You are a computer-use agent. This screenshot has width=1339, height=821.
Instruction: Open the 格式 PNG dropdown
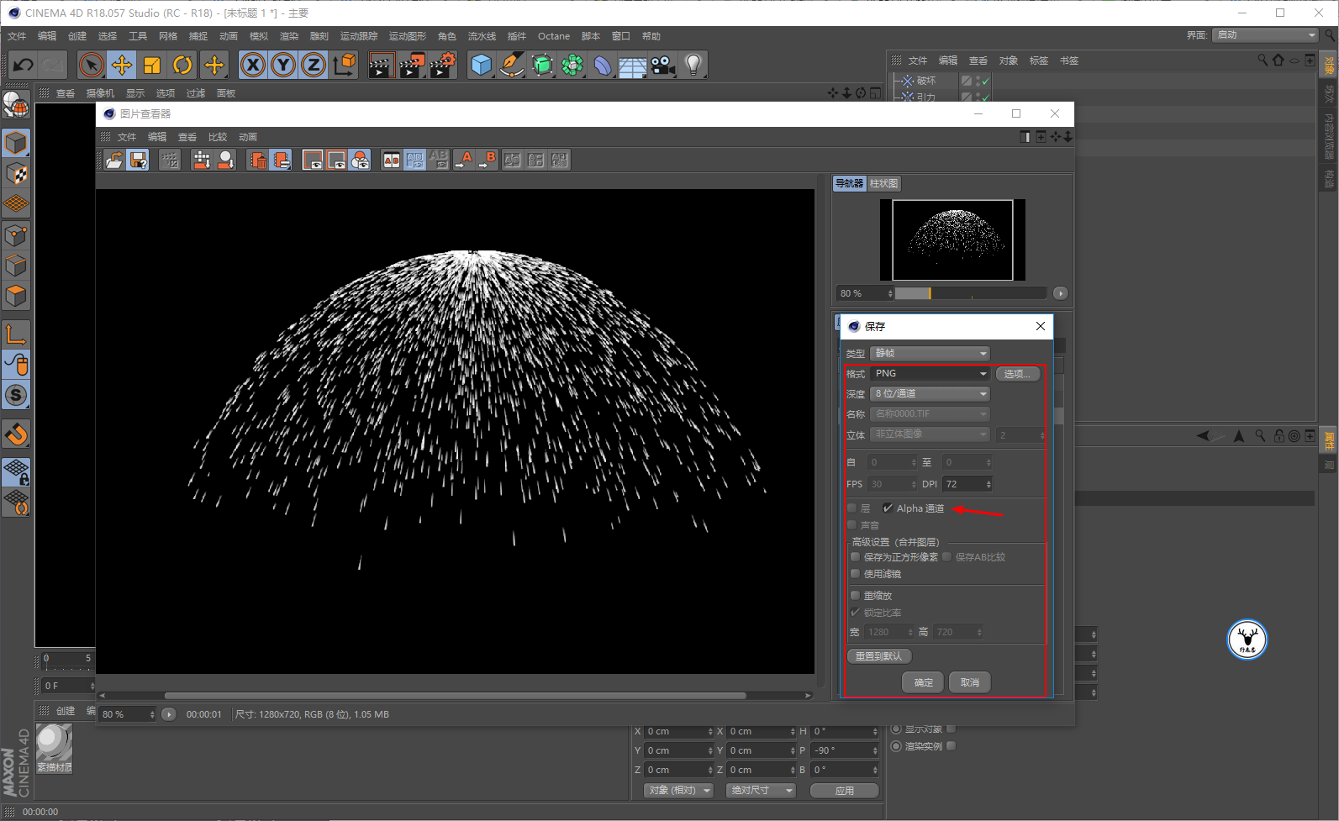930,373
